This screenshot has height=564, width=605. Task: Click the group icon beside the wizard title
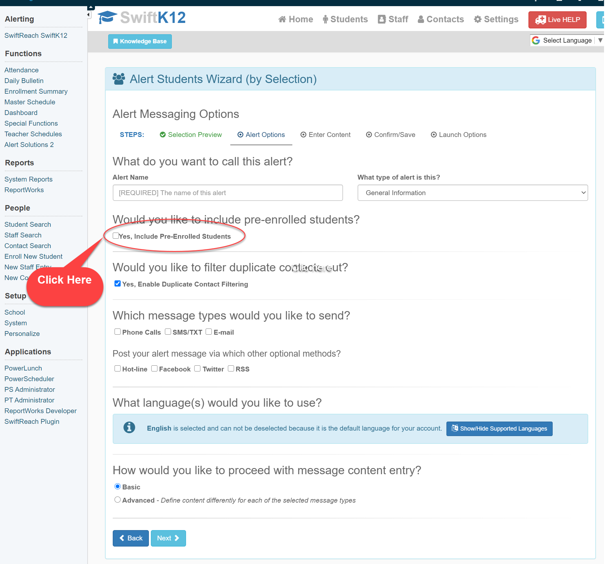tap(119, 79)
